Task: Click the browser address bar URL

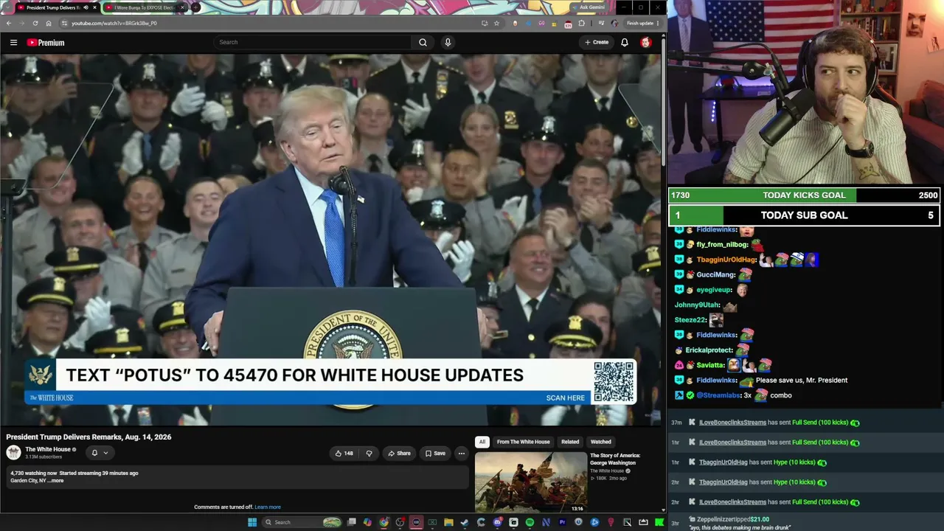Action: click(x=114, y=23)
